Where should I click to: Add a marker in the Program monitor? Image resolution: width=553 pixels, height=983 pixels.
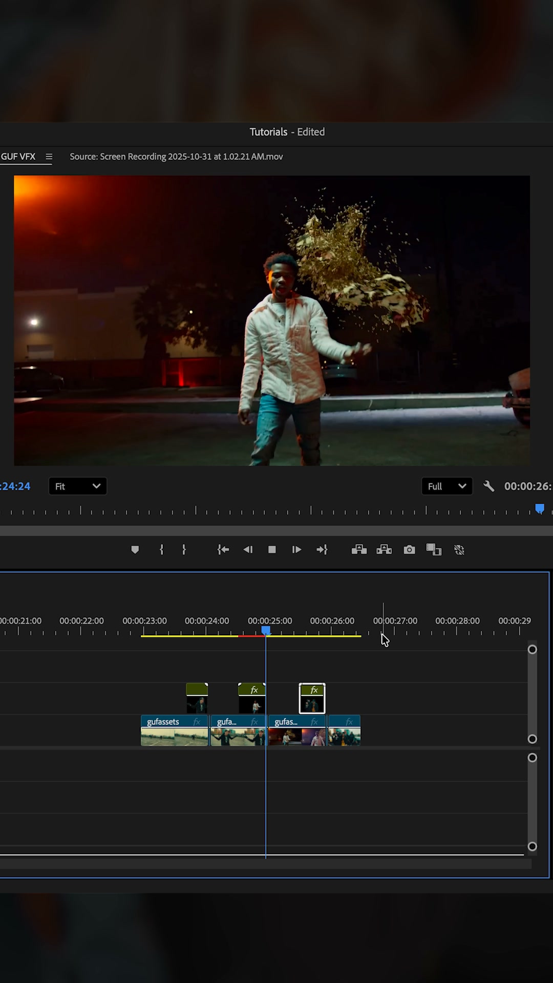135,549
